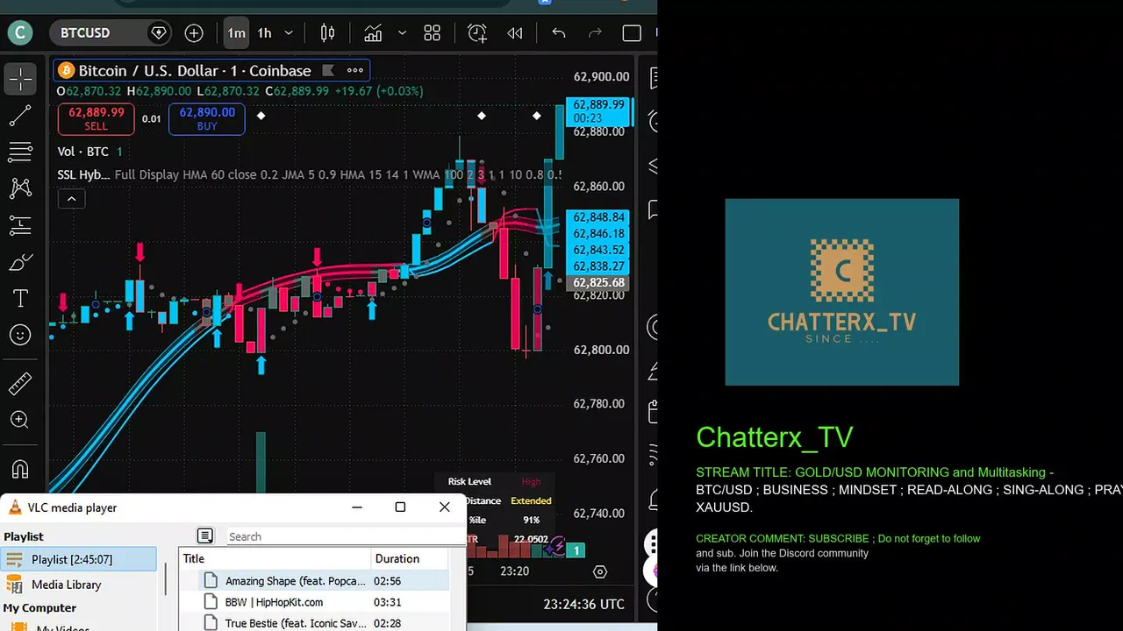The height and width of the screenshot is (631, 1123).
Task: Open the patterns drawing tool
Action: click(19, 188)
